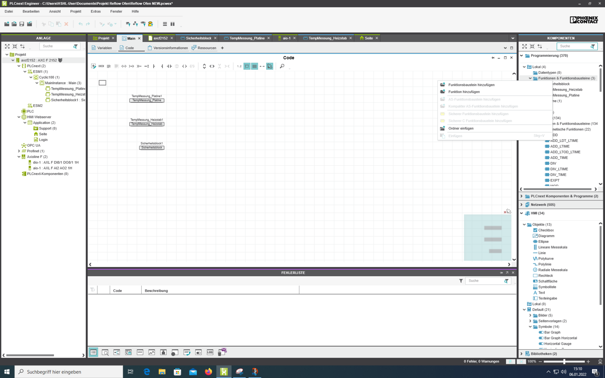This screenshot has height=378, width=605.
Task: Switch to the Sicherheitsblock tab
Action: coord(198,38)
